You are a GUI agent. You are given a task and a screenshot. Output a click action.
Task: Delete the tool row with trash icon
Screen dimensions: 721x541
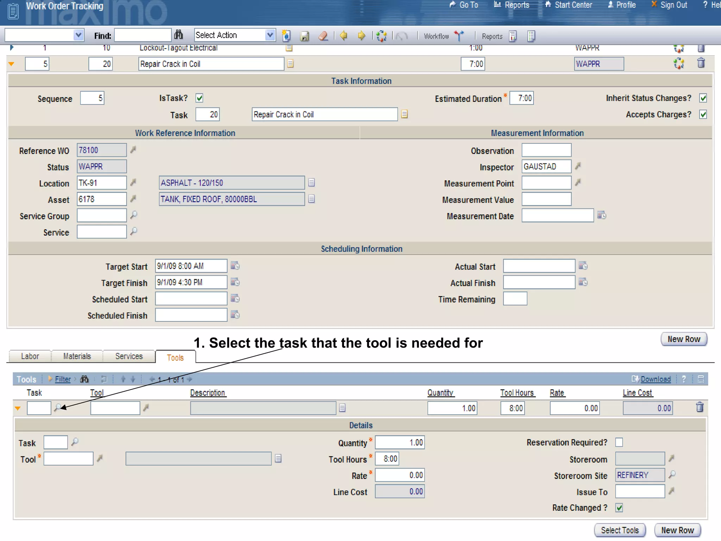(700, 407)
